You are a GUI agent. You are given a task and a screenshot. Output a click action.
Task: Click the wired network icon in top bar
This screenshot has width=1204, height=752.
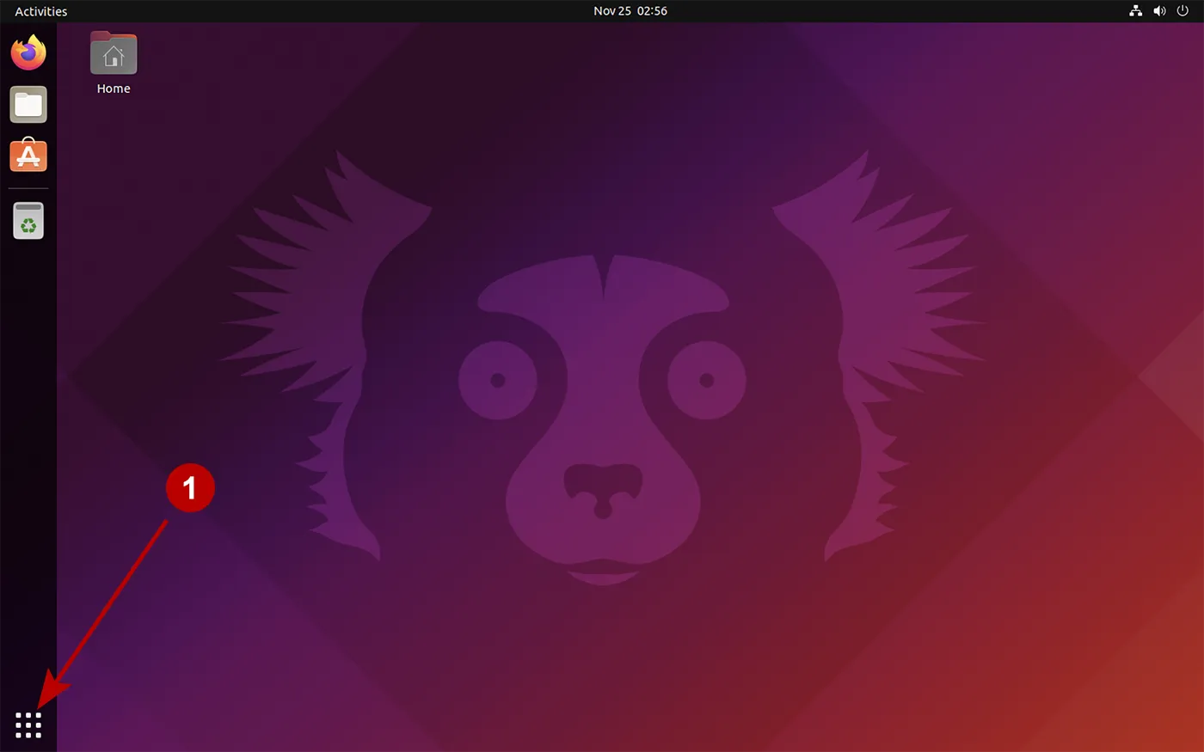coord(1135,11)
